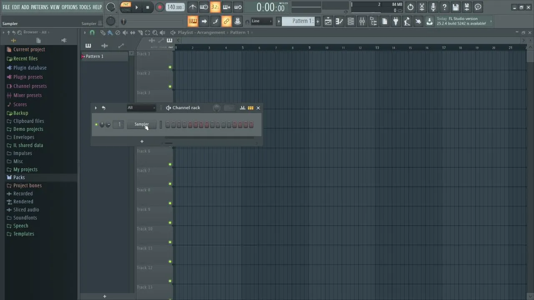
Task: Open Demo projects folder
Action: (x=28, y=129)
